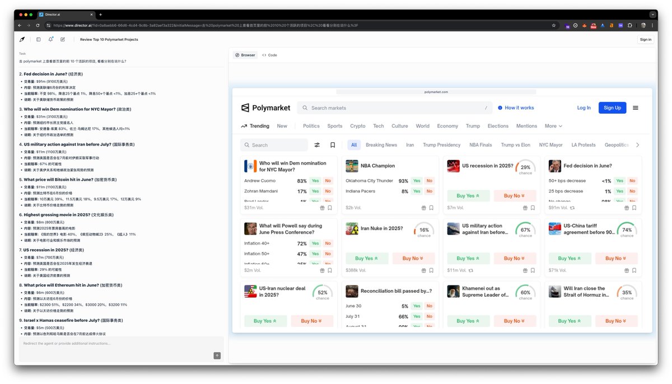
Task: Click the 29% chance gauge on US recession
Action: (x=525, y=168)
